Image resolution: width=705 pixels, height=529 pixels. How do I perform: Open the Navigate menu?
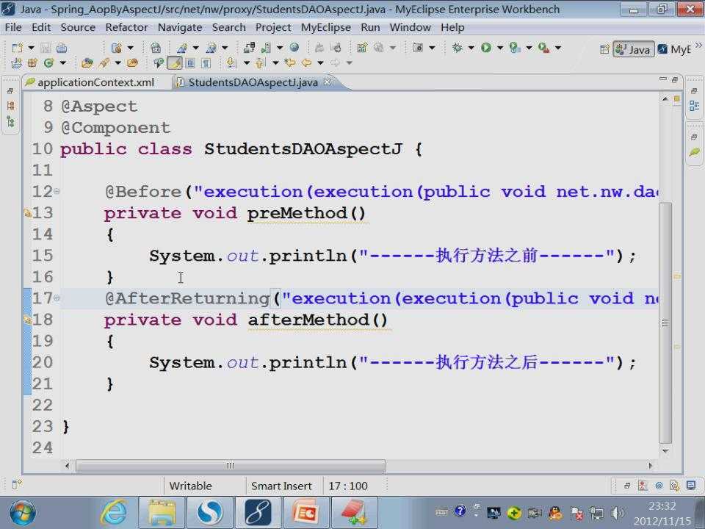(x=180, y=27)
